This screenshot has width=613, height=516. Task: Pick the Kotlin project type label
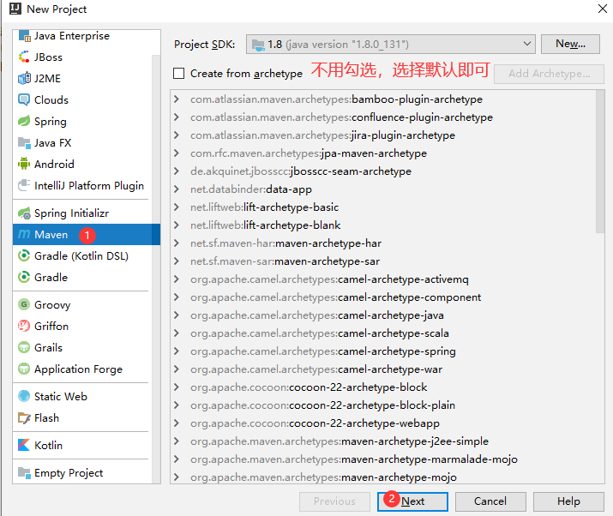pos(49,445)
